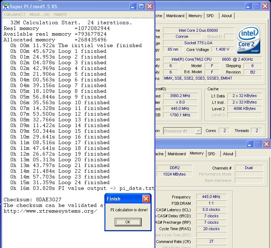Close the Finish dialog with the red X

pyautogui.click(x=146, y=199)
